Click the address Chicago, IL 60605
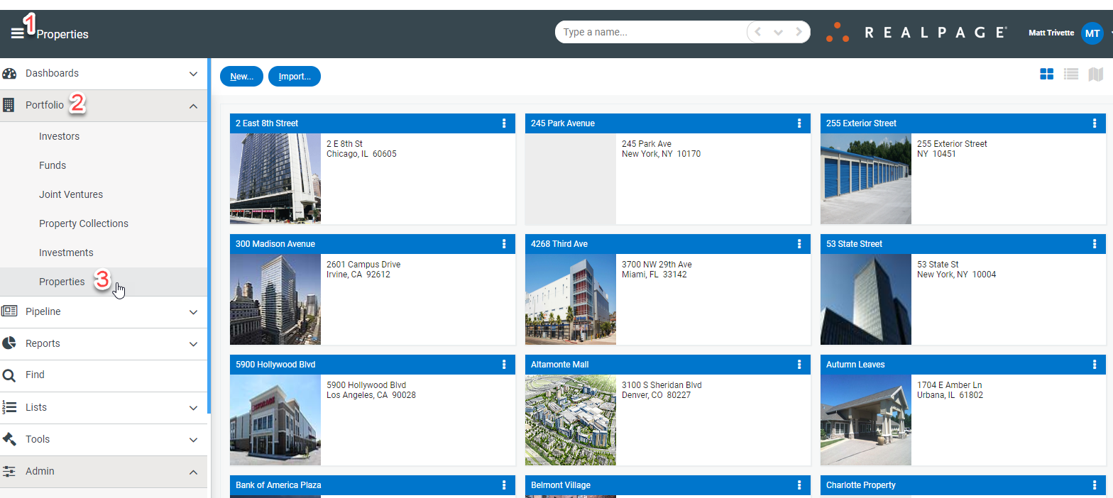 pos(361,154)
